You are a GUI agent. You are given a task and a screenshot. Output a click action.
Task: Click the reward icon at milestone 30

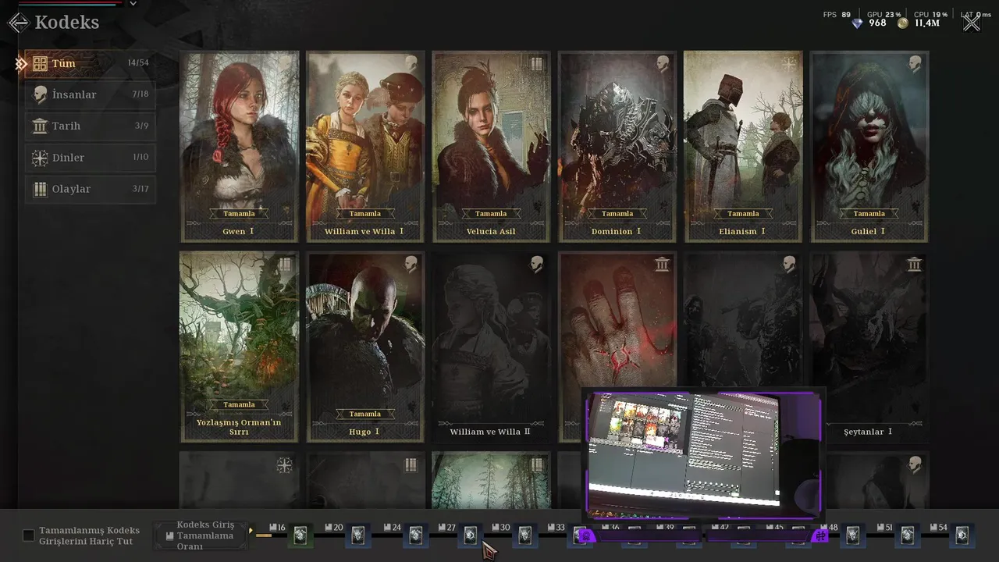coord(525,535)
